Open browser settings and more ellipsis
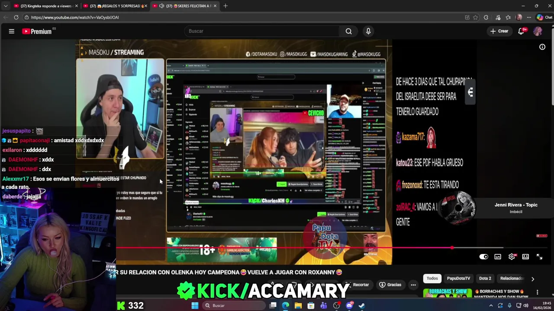Image resolution: width=554 pixels, height=311 pixels. [x=529, y=17]
